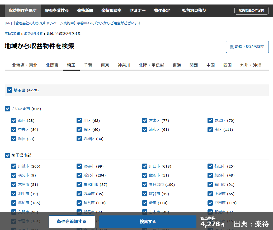This screenshot has height=230, width=273.
Task: Click the 広告掲載のご案内 button
Action: point(251,11)
